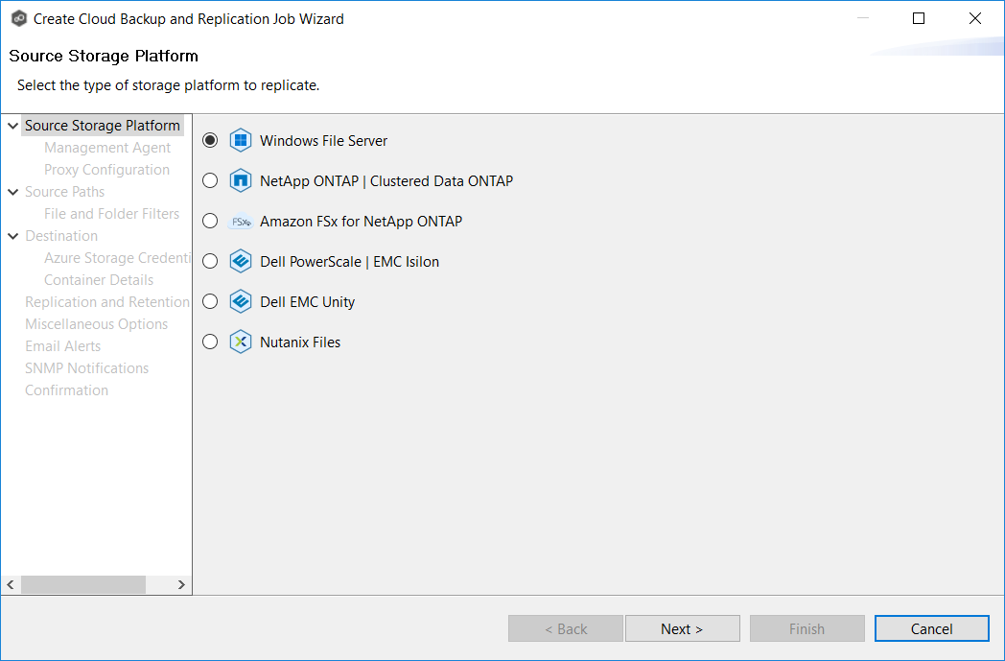Viewport: 1005px width, 661px height.
Task: Collapse the Source Storage Platform tree node
Action: coord(12,126)
